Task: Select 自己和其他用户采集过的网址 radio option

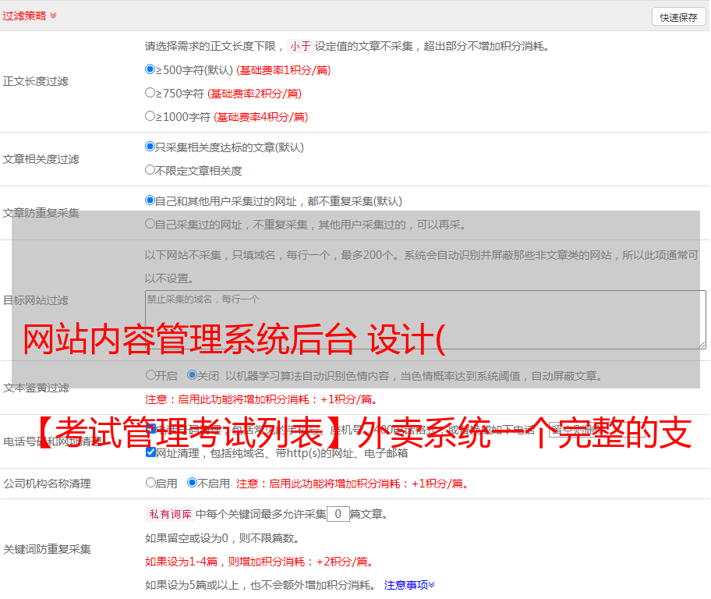Action: pos(150,200)
